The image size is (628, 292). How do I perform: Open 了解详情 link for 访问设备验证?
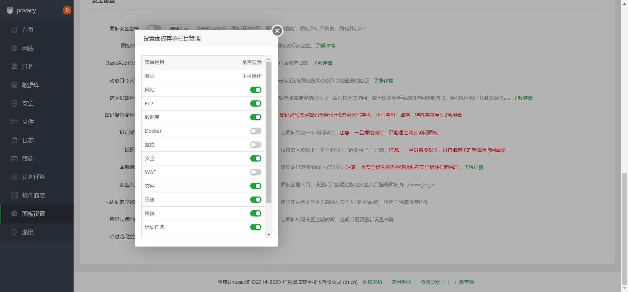point(523,98)
